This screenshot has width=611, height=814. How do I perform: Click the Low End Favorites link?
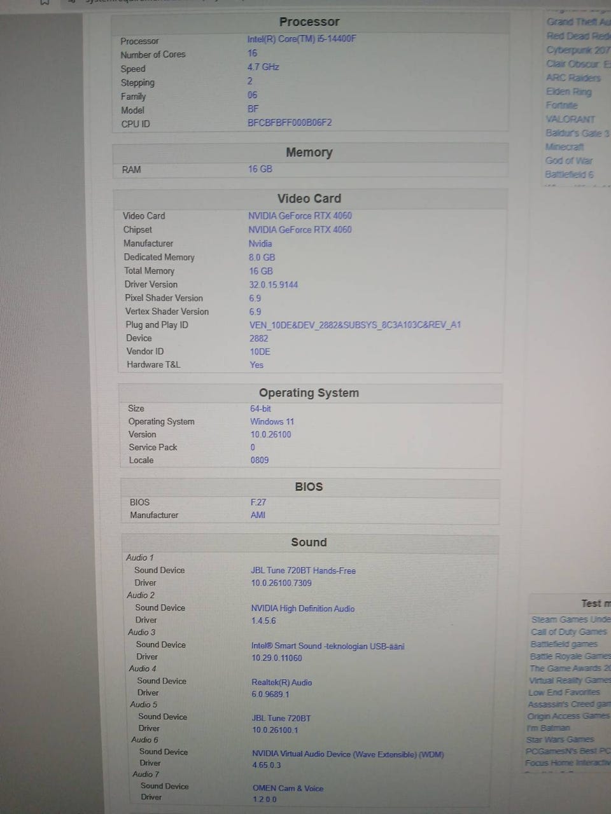coord(564,692)
